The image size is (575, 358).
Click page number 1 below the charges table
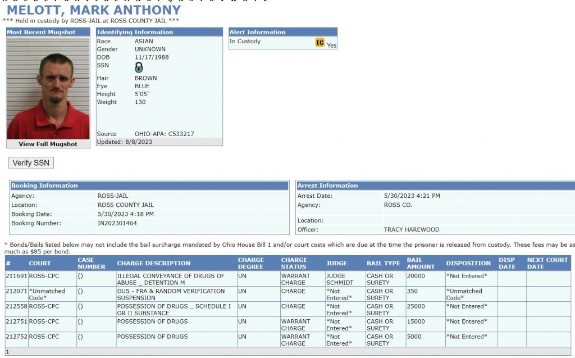[x=7, y=352]
